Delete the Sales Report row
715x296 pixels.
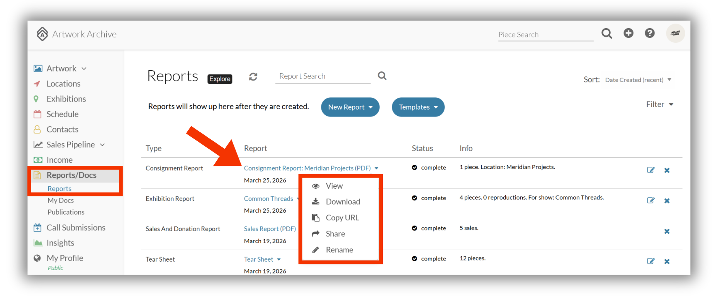[667, 231]
